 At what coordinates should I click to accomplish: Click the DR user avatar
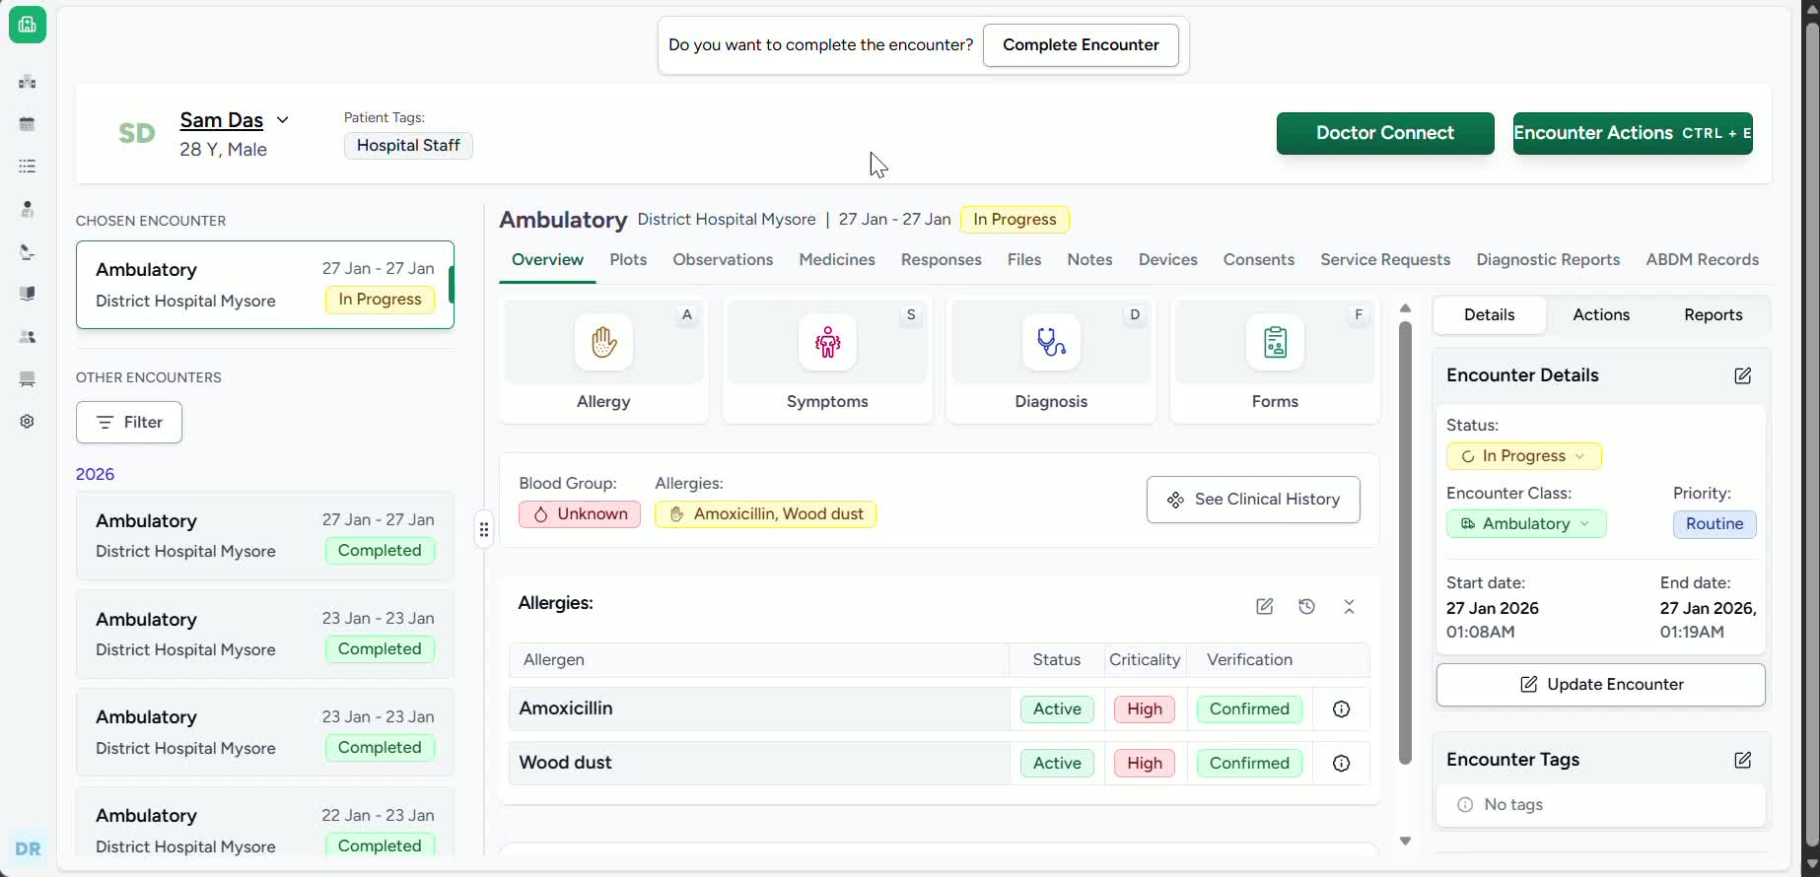(x=28, y=848)
